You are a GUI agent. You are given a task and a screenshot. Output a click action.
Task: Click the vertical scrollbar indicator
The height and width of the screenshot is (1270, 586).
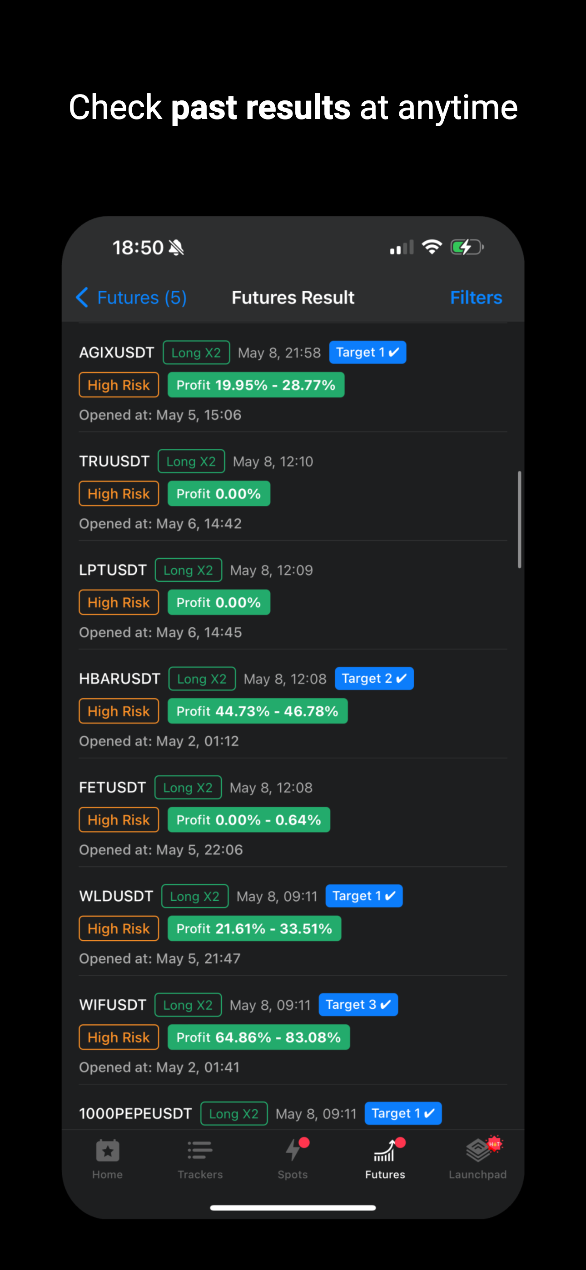519,520
